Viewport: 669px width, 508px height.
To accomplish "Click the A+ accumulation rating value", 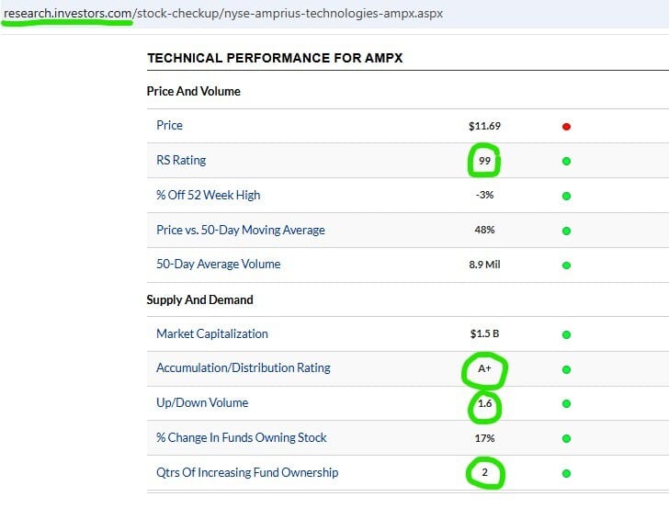I will [484, 369].
